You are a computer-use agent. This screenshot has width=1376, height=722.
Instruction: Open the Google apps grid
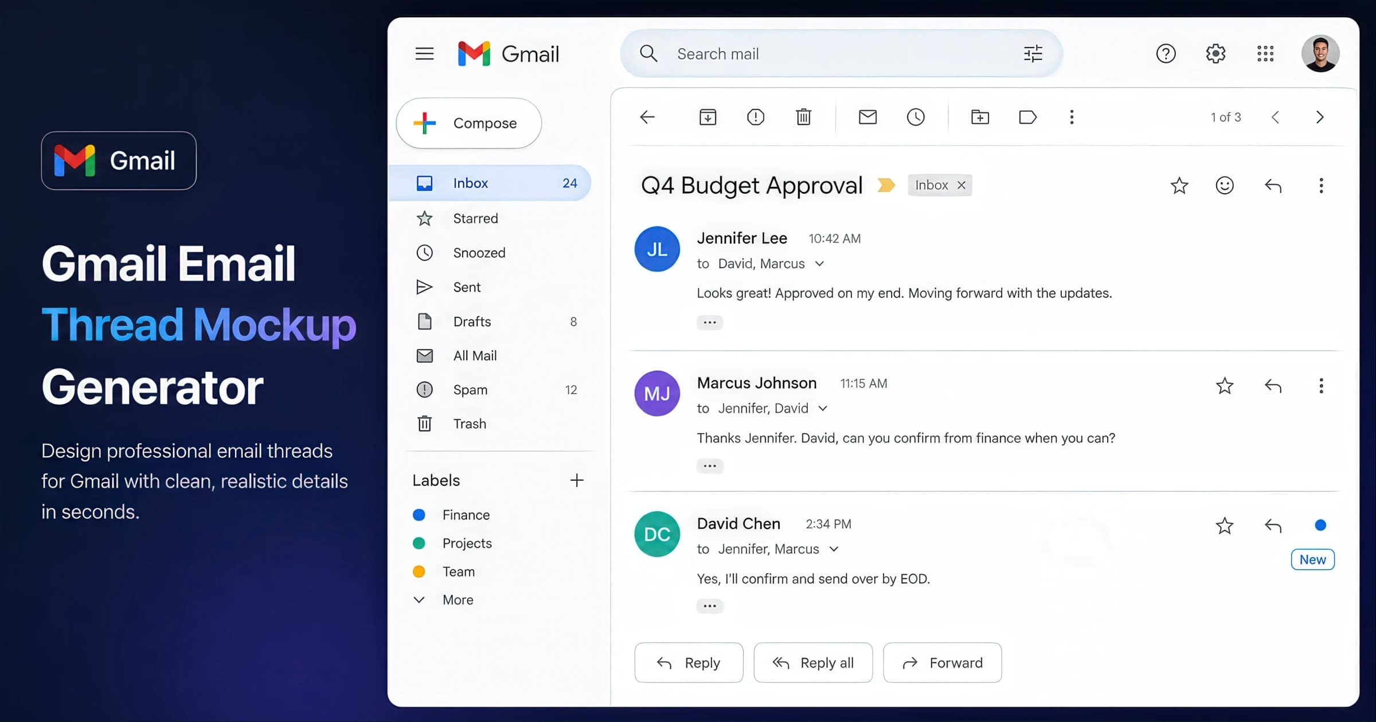click(x=1265, y=53)
